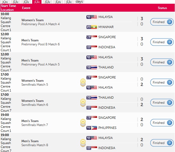Open Finished details for Men's Pool B Match 6
Image resolution: width=175 pixels, height=152 pixels.
click(162, 42)
